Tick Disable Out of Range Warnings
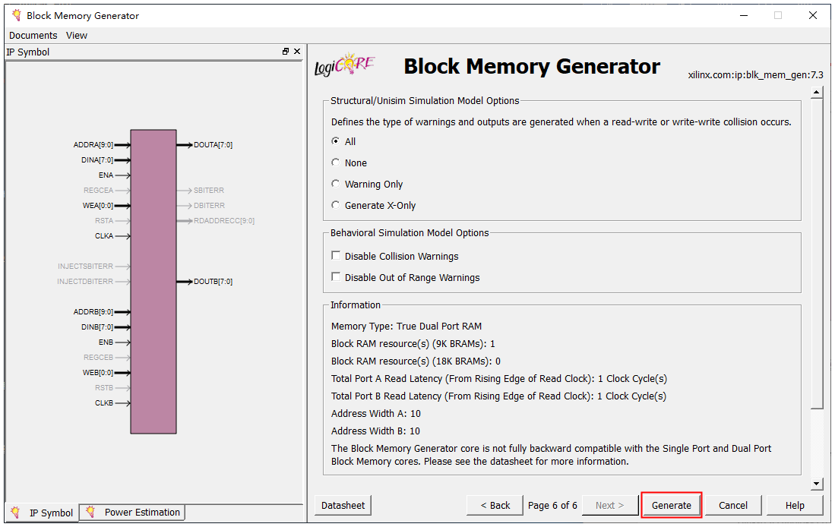Screen dimensions: 835x527 tap(336, 277)
